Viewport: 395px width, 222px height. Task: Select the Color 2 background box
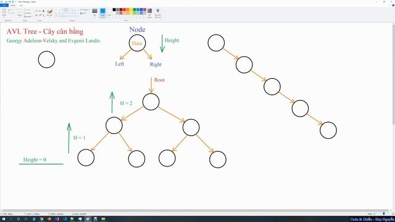[x=109, y=12]
